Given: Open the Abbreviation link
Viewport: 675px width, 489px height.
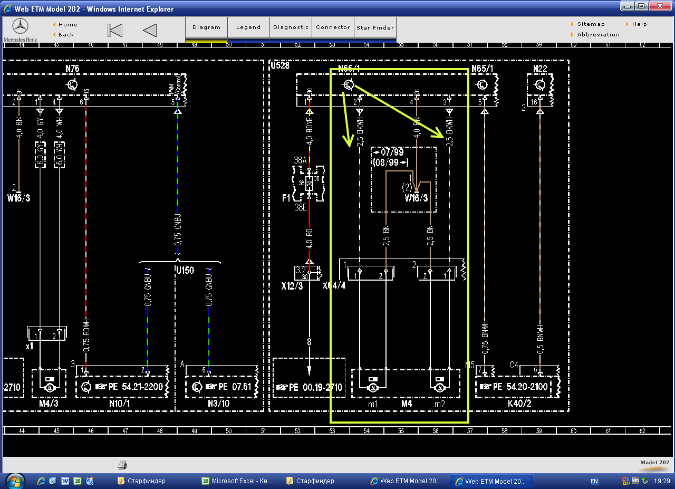Looking at the screenshot, I should (x=599, y=34).
